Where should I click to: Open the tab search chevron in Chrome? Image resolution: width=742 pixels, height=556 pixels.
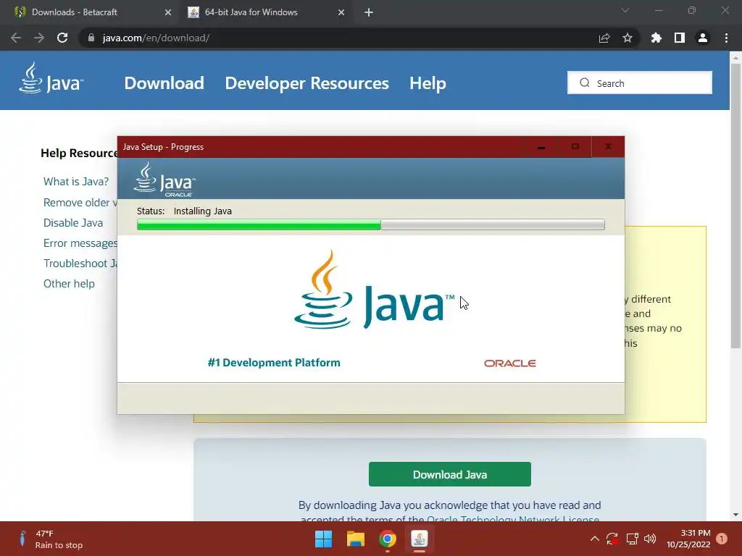click(625, 10)
